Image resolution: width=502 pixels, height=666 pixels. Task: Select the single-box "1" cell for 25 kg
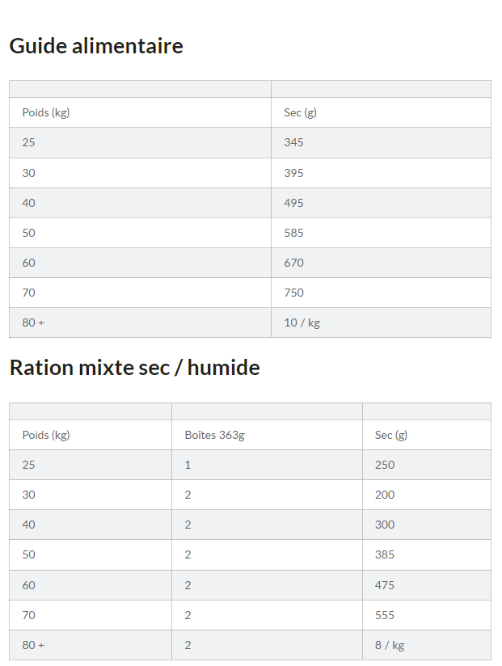coord(188,465)
